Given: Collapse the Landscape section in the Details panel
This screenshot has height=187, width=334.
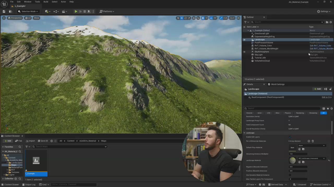Looking at the screenshot, I should [244, 133].
